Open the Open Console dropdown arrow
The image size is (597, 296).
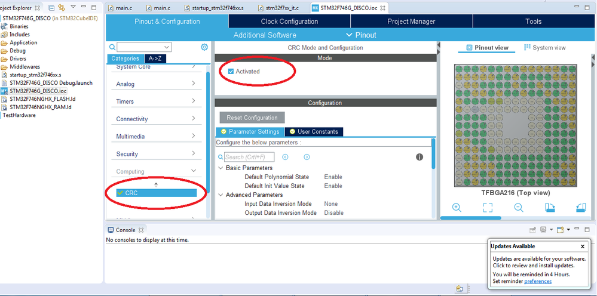tap(568, 230)
